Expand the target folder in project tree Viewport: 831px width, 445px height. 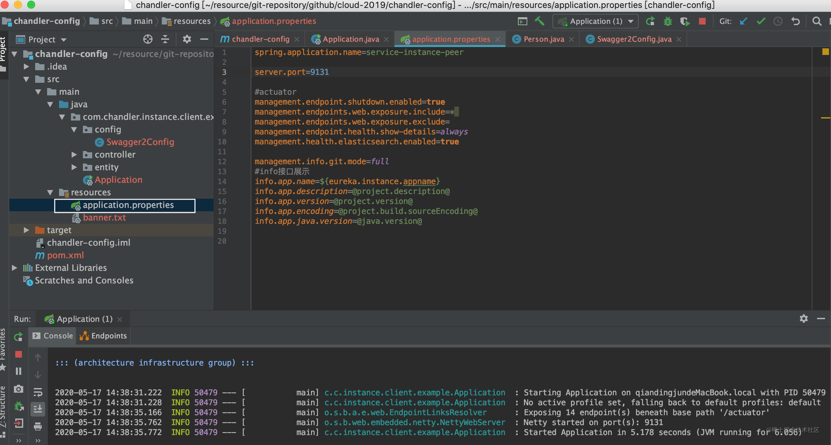27,230
